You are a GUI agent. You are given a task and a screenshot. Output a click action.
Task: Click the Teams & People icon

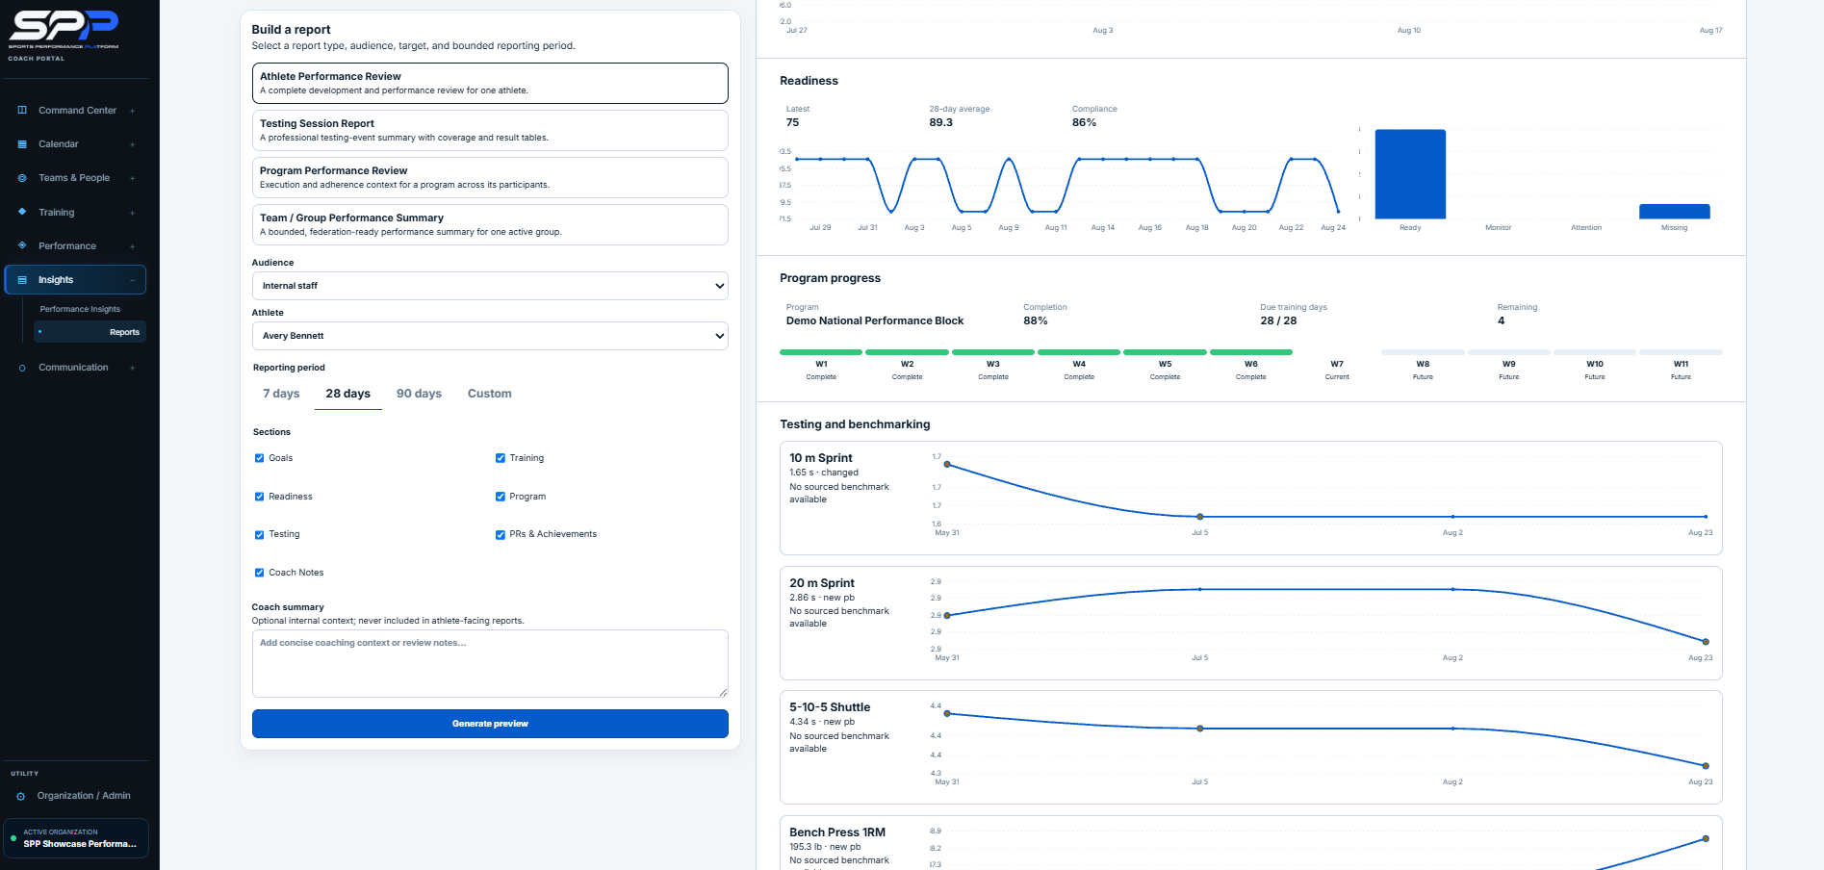[x=22, y=178]
